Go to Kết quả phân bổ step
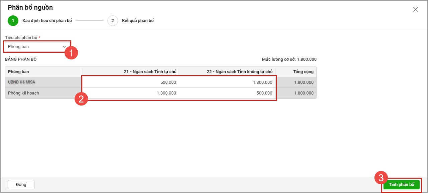428x193 pixels. click(138, 21)
